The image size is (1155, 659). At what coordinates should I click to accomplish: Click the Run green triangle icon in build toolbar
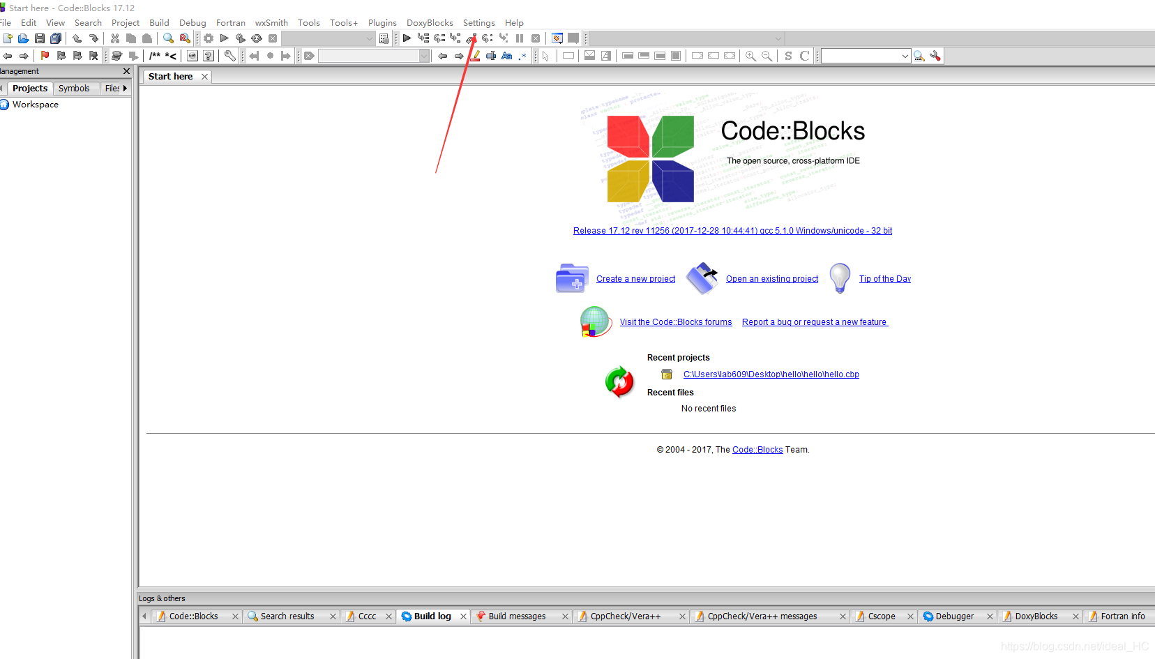tap(224, 38)
